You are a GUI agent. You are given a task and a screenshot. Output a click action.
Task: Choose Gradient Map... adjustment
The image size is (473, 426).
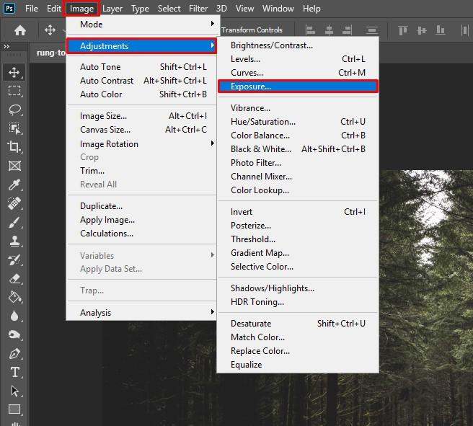(298, 253)
